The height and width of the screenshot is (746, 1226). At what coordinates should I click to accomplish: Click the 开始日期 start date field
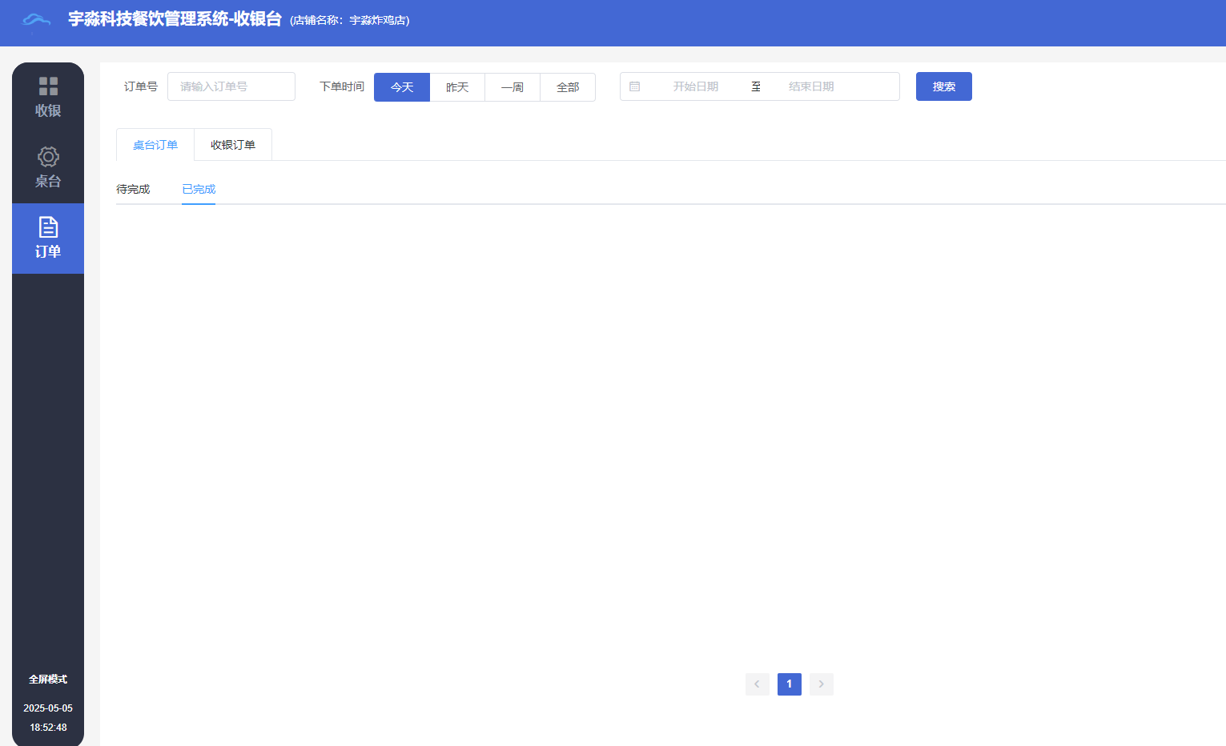pyautogui.click(x=695, y=86)
